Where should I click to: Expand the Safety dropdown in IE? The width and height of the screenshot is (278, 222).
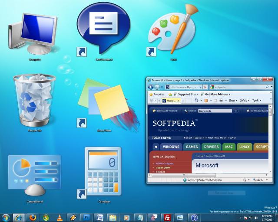(x=245, y=100)
